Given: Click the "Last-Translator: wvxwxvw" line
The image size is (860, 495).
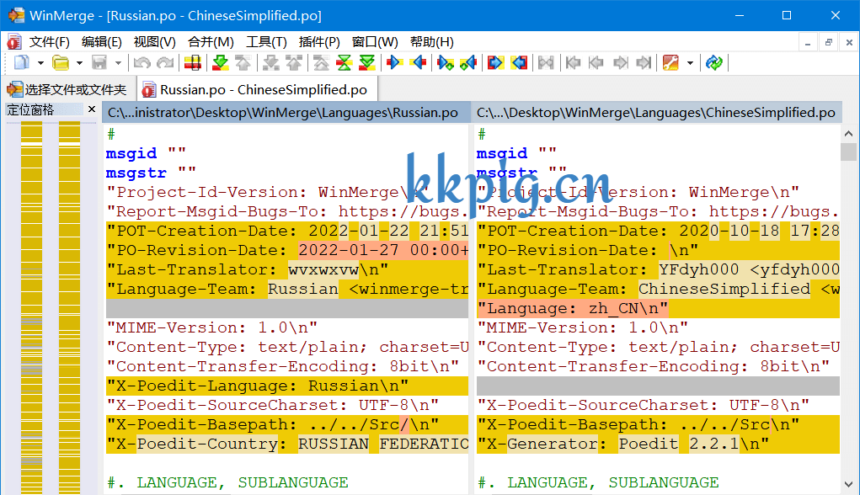Looking at the screenshot, I should click(287, 269).
